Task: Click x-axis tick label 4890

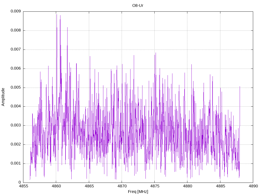Action: (x=253, y=186)
